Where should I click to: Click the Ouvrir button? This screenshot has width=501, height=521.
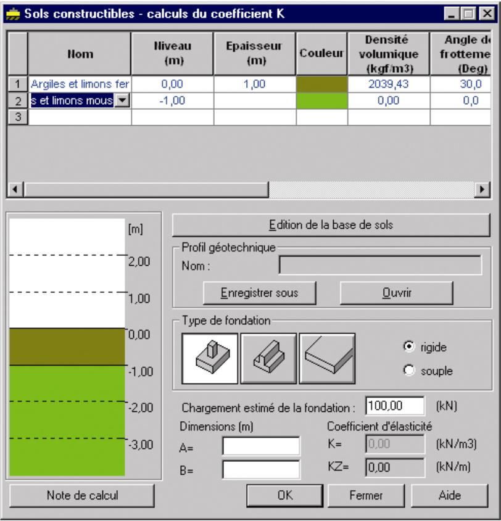click(397, 293)
